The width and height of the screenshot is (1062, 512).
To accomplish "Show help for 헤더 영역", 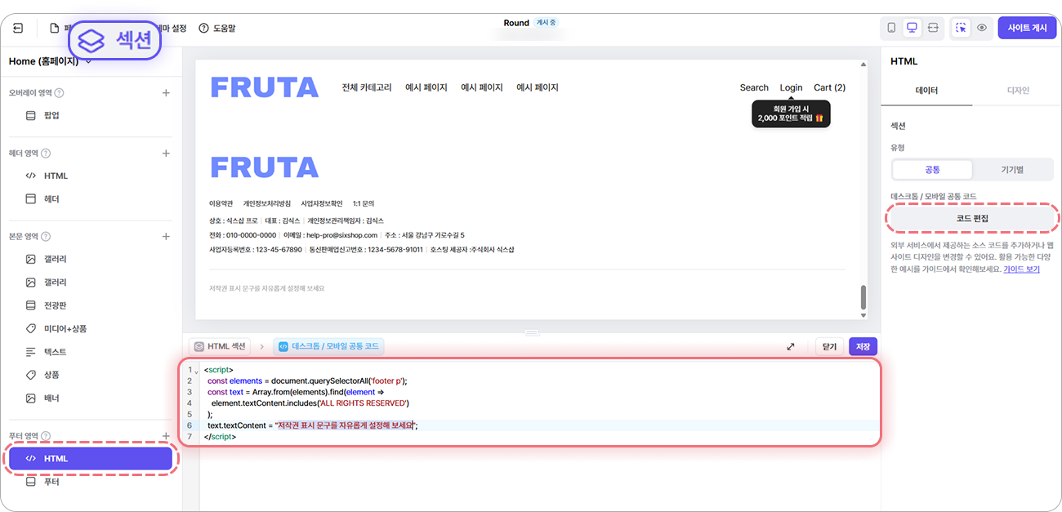I will click(x=46, y=154).
